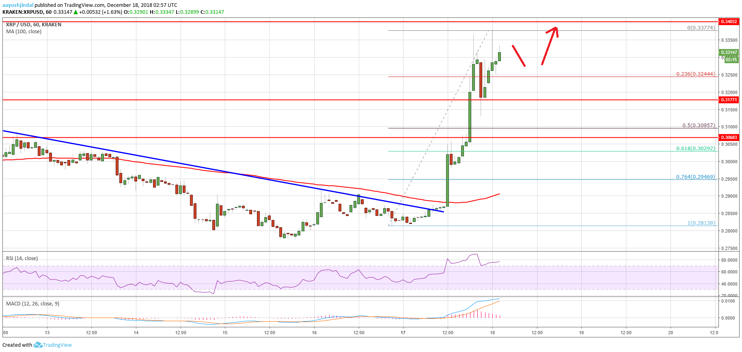Click date 14 on the time axis
Viewport: 742px width, 352px height.
click(136, 333)
